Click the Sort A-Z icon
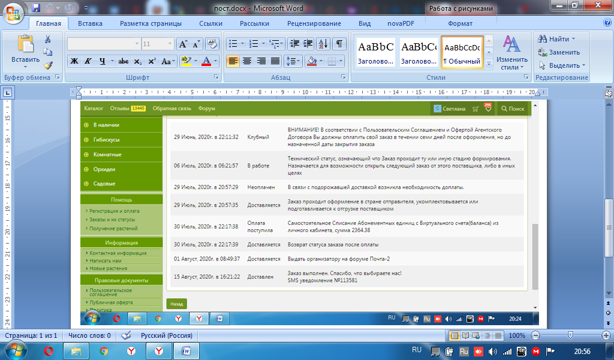614x360 pixels. point(324,44)
